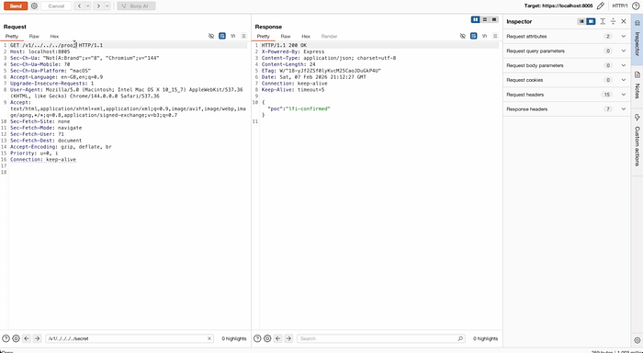The width and height of the screenshot is (643, 353).
Task: Click Host: localhost:8005 header line
Action: 40,51
